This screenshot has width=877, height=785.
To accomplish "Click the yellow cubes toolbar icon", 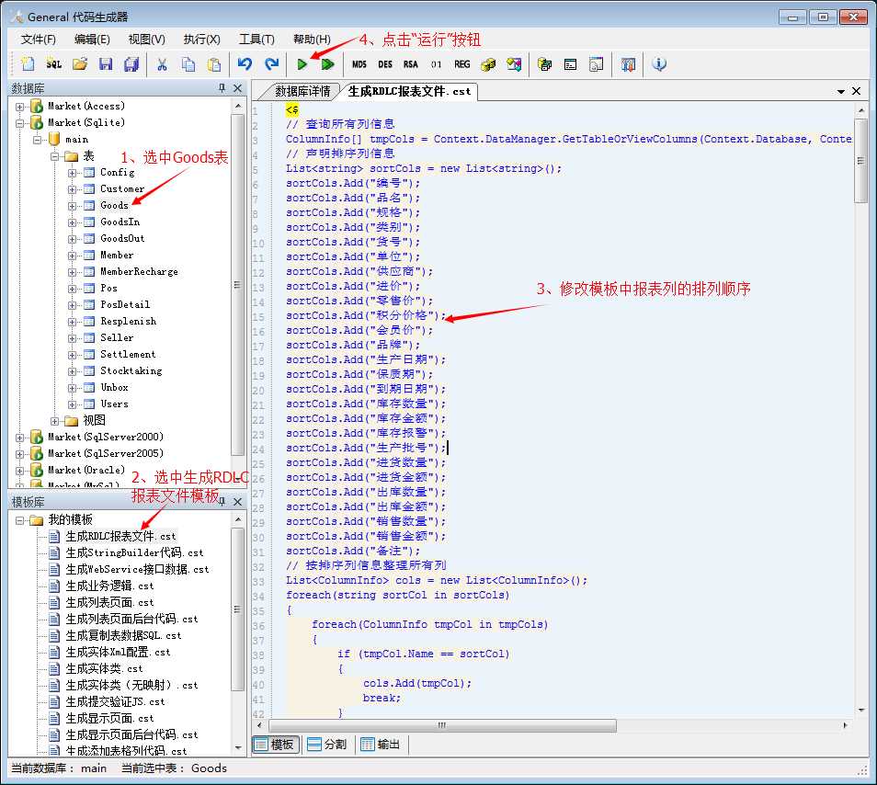I will click(x=488, y=64).
